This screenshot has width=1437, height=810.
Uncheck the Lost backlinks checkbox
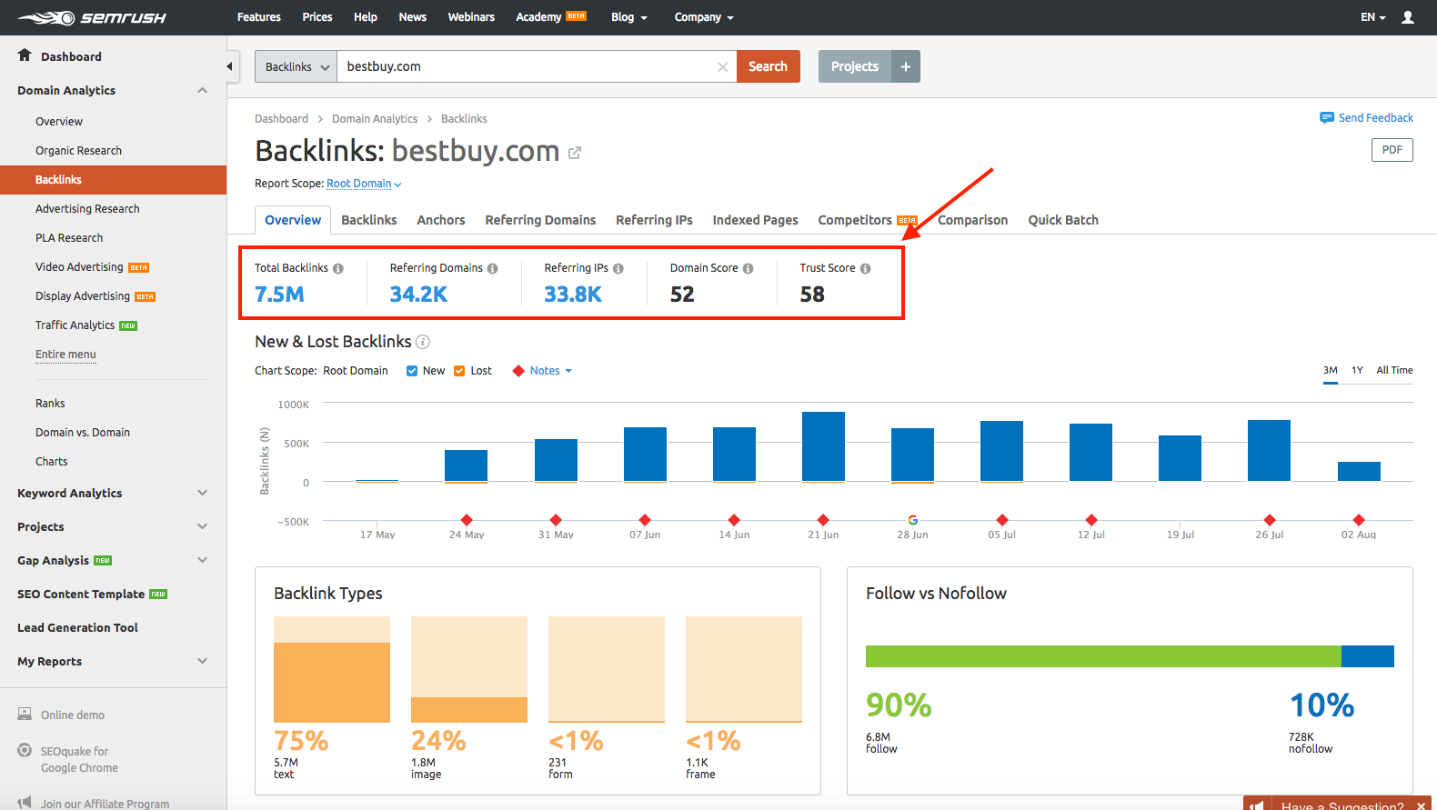[x=459, y=371]
